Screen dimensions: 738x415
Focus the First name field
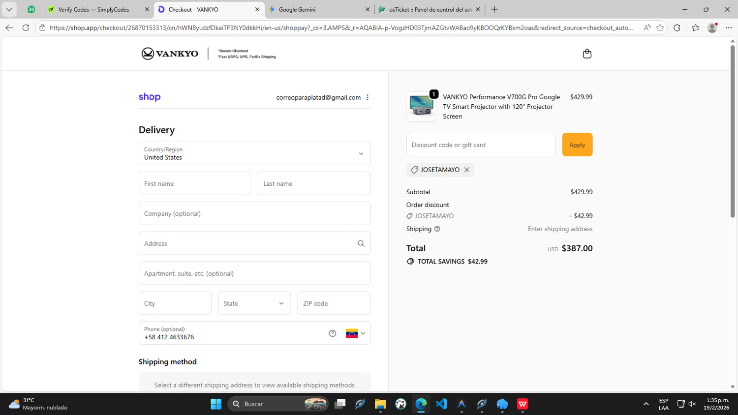[195, 183]
